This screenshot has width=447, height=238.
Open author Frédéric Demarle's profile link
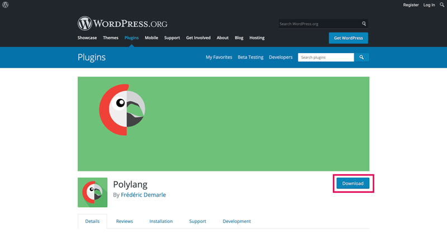point(143,195)
